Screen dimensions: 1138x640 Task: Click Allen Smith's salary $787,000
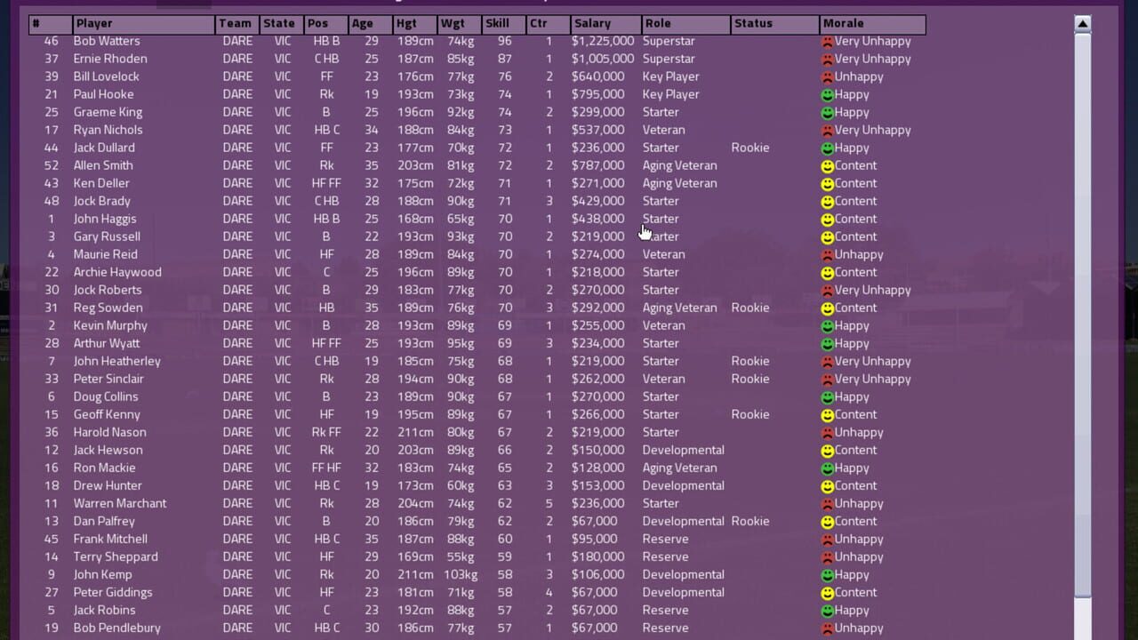597,165
